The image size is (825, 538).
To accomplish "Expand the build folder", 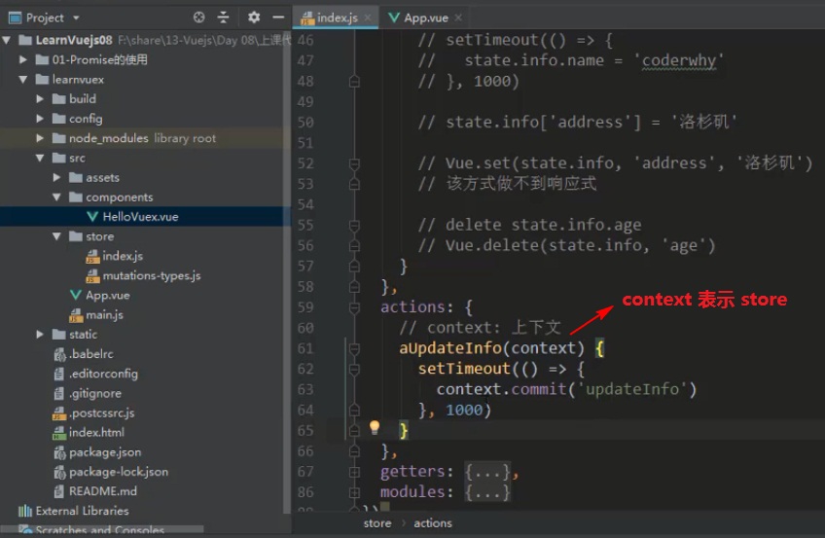I will click(x=40, y=99).
